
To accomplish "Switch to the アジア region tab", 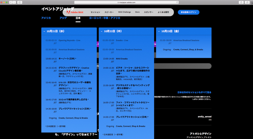I will pyautogui.click(x=63, y=18).
